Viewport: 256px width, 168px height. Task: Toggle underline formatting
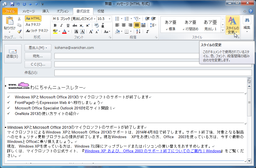[68, 25]
